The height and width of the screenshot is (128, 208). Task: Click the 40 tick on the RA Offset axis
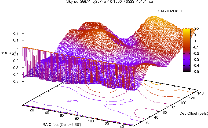tap(47, 113)
